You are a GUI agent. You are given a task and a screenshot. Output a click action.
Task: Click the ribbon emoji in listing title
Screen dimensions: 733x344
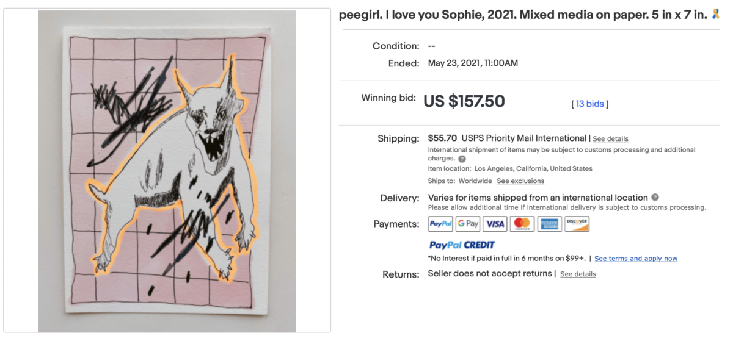716,15
